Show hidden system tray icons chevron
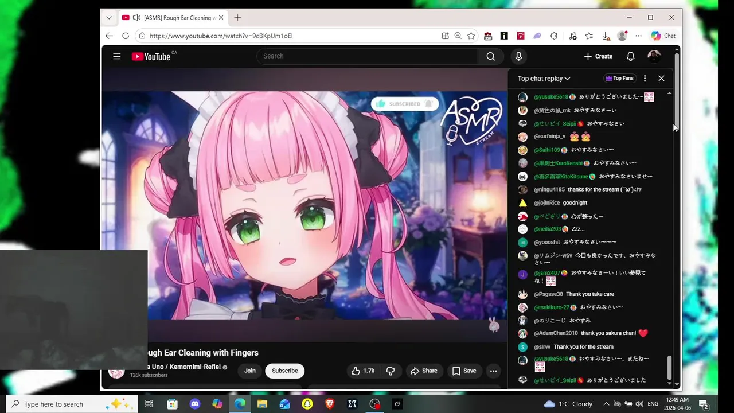This screenshot has height=413, width=734. coord(606,404)
